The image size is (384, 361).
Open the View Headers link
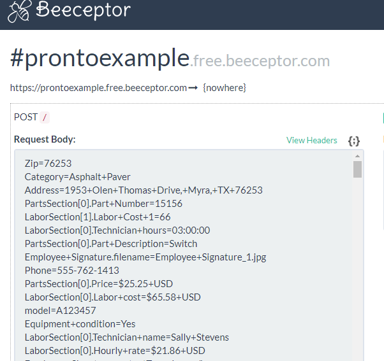[312, 140]
